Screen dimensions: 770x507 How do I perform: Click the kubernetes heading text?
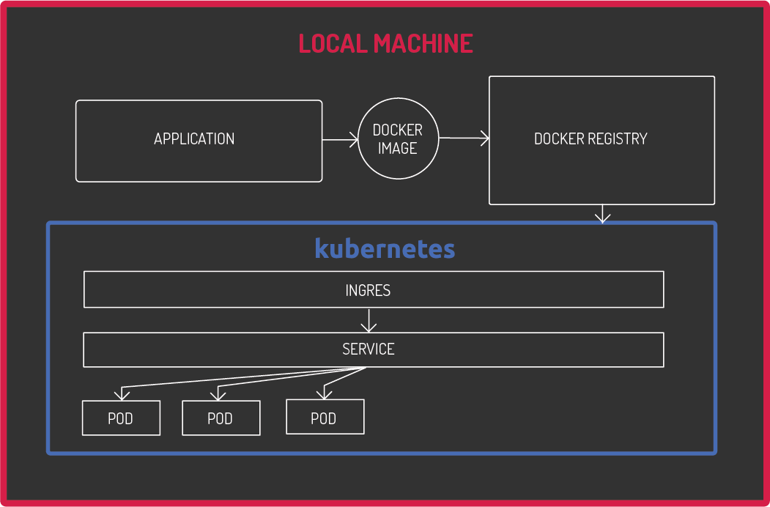(x=385, y=248)
